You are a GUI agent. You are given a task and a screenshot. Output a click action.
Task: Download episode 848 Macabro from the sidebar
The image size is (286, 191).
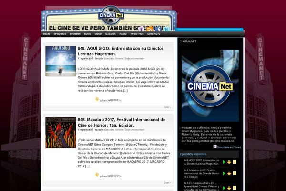[229, 173]
